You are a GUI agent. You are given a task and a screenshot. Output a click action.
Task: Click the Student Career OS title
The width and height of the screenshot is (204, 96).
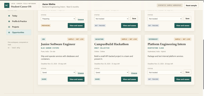pos(21,7)
